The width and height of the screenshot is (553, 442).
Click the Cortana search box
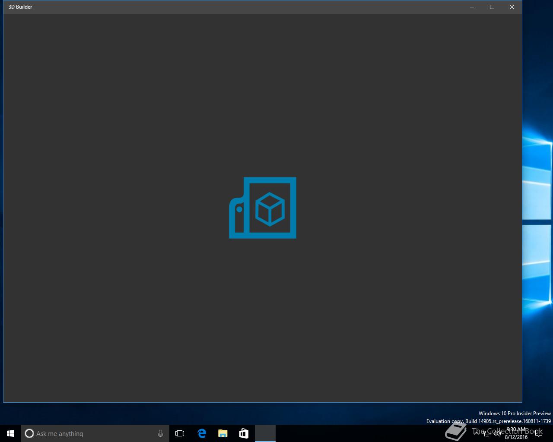(95, 433)
